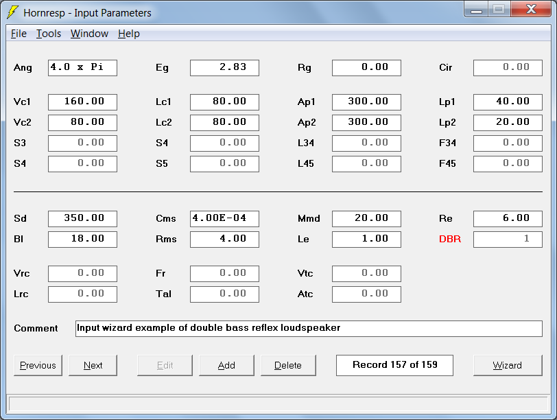
Task: Click the Cms field showing 4.00E-04
Action: point(224,218)
